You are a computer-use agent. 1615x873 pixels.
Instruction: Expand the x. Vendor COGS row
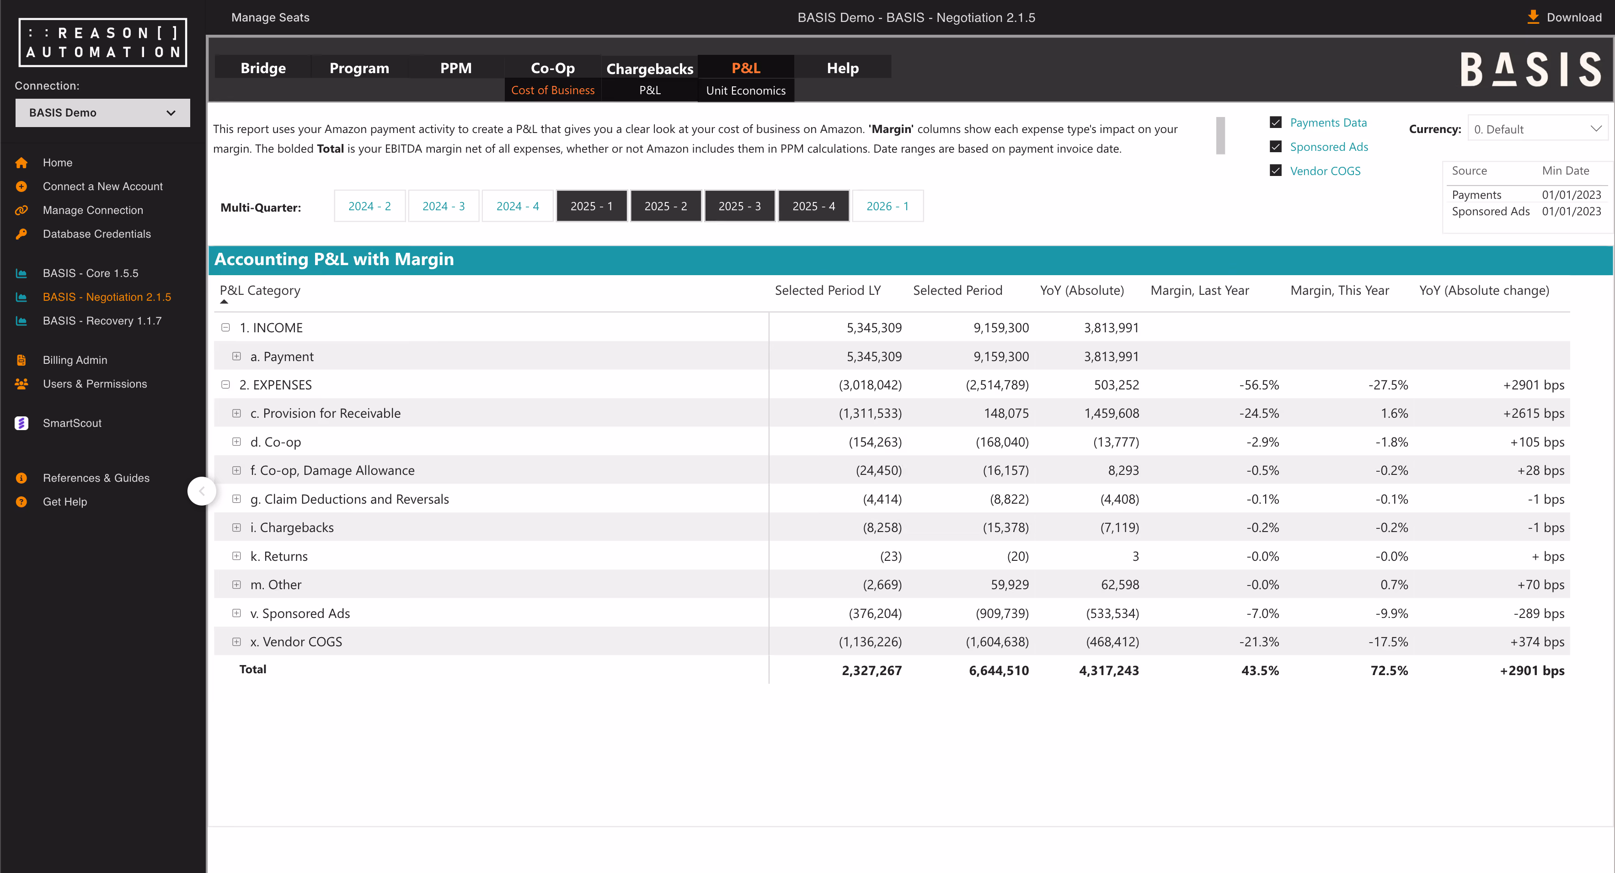point(236,642)
